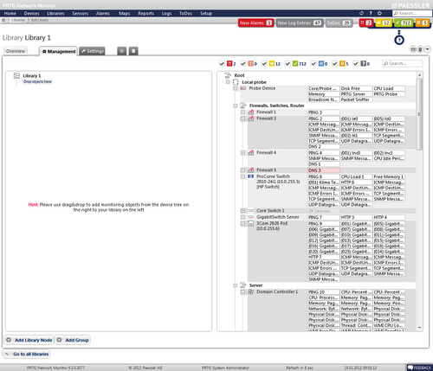Image resolution: width=433 pixels, height=371 pixels.
Task: Click the Libraries breadcrumb link
Action: coord(18,20)
